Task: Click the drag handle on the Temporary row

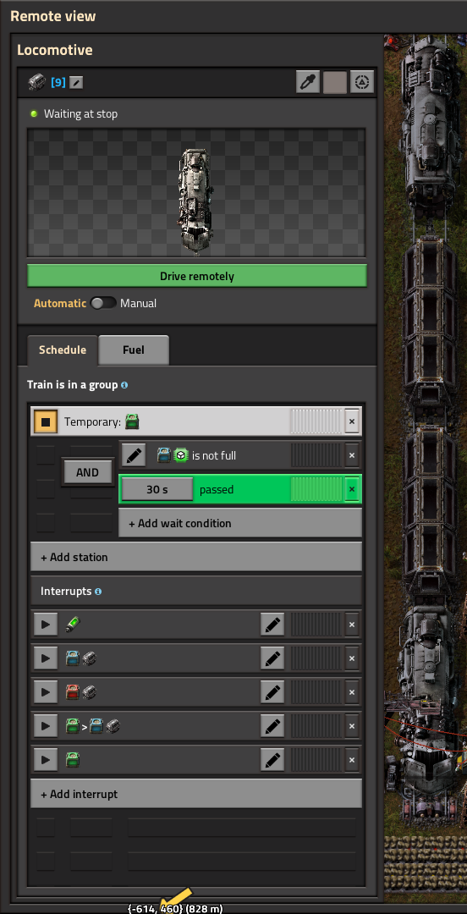Action: 316,421
